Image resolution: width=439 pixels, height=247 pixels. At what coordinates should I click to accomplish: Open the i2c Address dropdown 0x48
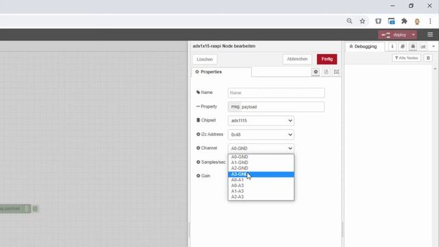(261, 134)
